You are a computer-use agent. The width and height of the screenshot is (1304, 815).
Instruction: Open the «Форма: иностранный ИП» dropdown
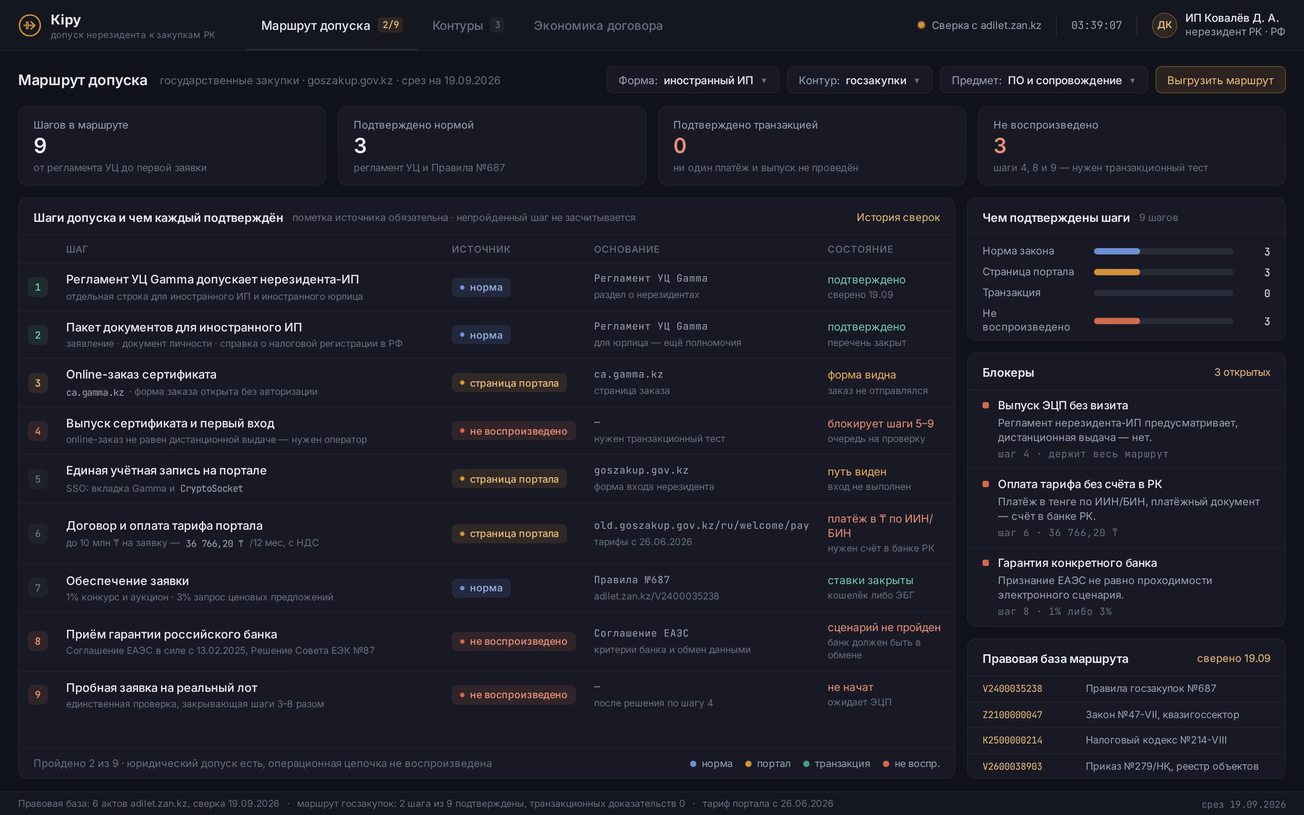(693, 80)
